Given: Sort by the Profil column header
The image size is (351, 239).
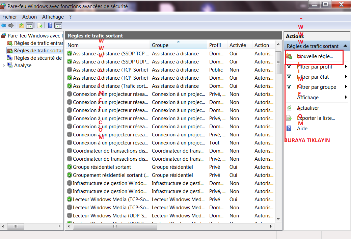Looking at the screenshot, I should point(217,45).
